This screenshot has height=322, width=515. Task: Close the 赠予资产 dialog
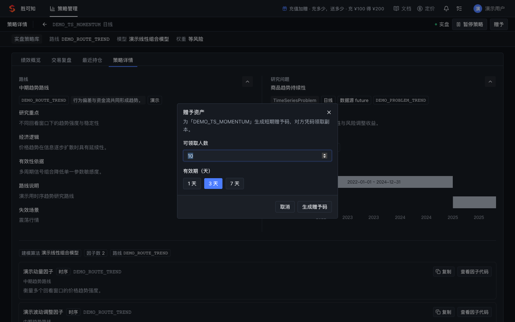[329, 112]
